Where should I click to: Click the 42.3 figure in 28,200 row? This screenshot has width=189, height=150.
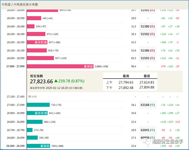[134, 42]
